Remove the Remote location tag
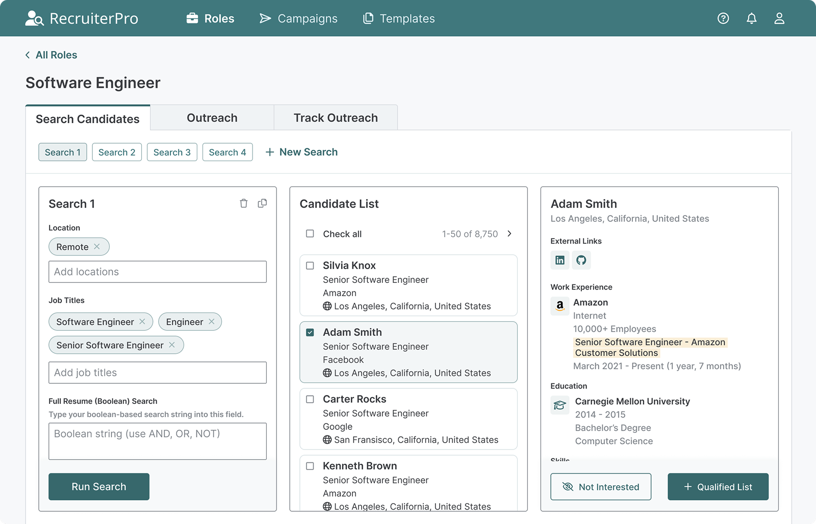816x524 pixels. (97, 247)
